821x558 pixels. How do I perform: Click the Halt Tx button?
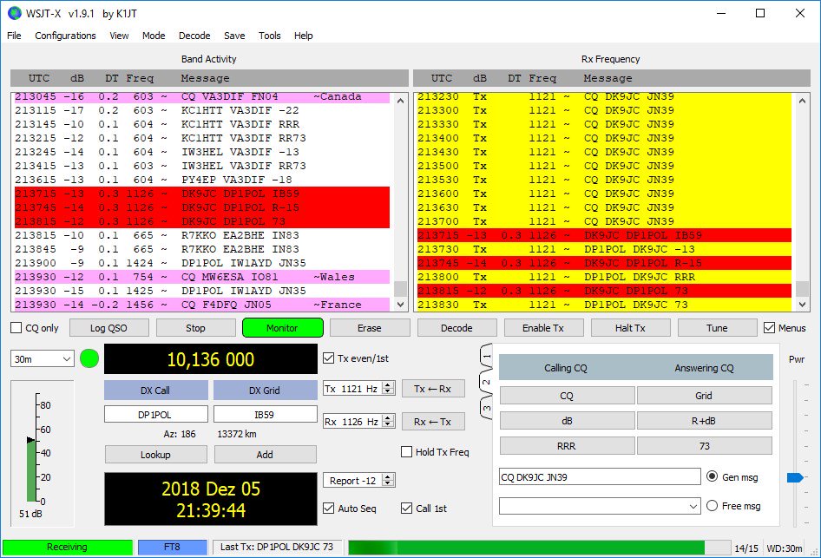630,328
